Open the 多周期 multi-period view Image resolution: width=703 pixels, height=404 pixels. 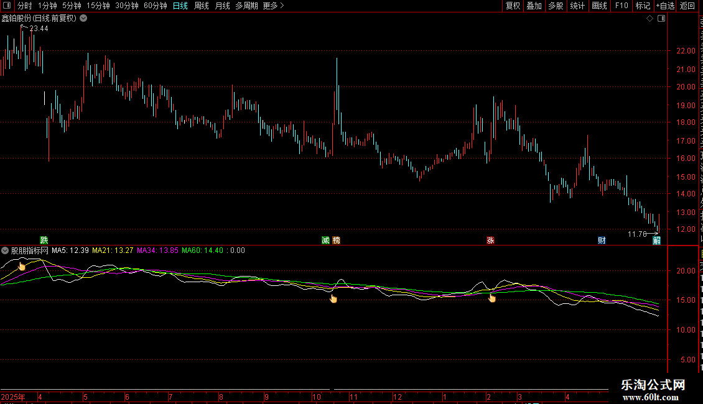246,6
